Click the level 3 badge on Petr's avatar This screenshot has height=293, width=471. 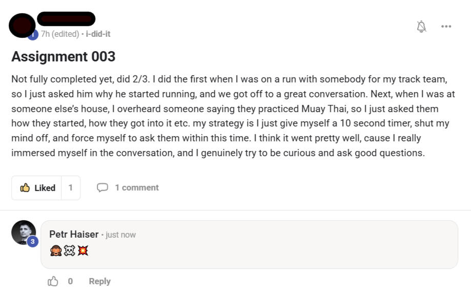pyautogui.click(x=33, y=241)
